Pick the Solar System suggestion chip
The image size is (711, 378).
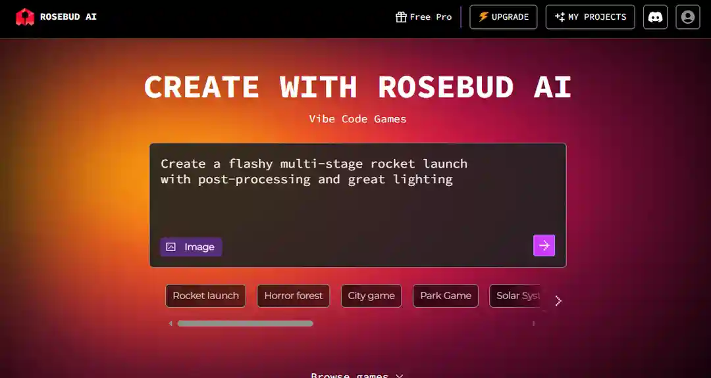tap(515, 296)
